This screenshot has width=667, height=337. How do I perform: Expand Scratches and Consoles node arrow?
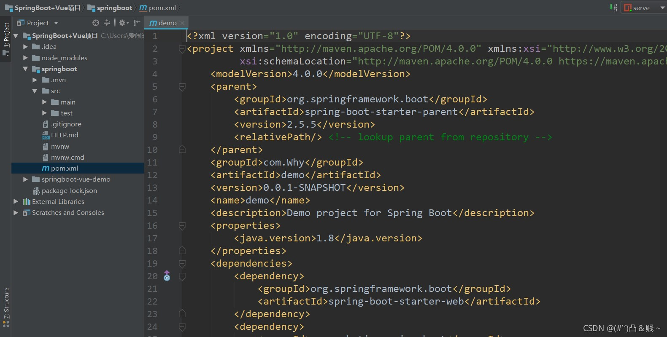[16, 212]
